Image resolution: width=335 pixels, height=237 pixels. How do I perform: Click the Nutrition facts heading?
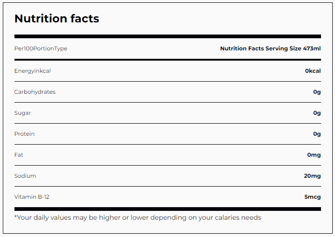coord(56,19)
